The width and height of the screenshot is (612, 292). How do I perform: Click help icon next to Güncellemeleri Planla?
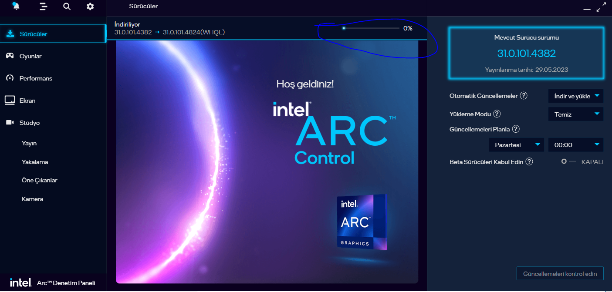pyautogui.click(x=516, y=129)
